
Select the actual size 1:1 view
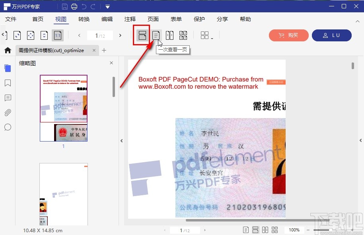58,35
